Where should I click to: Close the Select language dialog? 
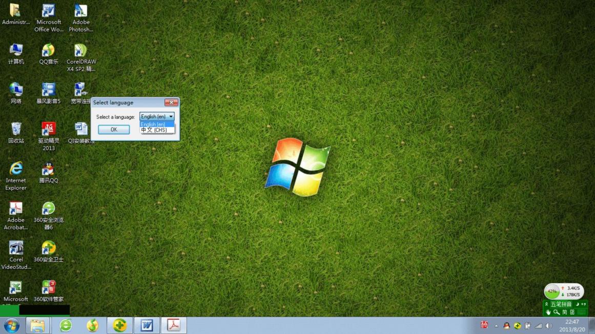point(171,102)
